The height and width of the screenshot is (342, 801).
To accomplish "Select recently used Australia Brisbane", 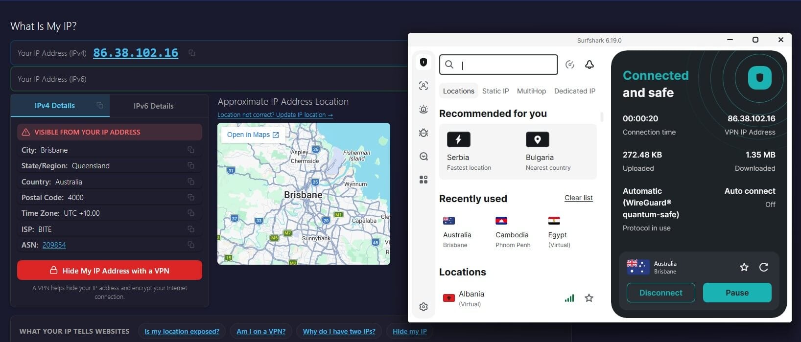I will click(456, 232).
